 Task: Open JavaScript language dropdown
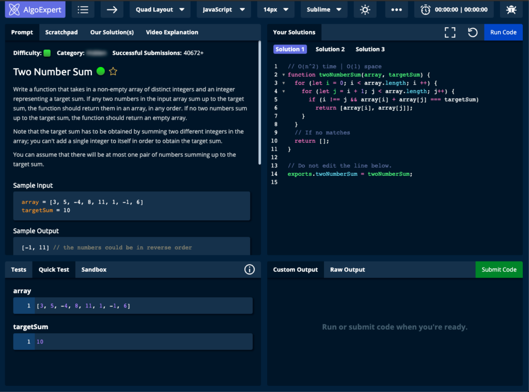coord(224,9)
